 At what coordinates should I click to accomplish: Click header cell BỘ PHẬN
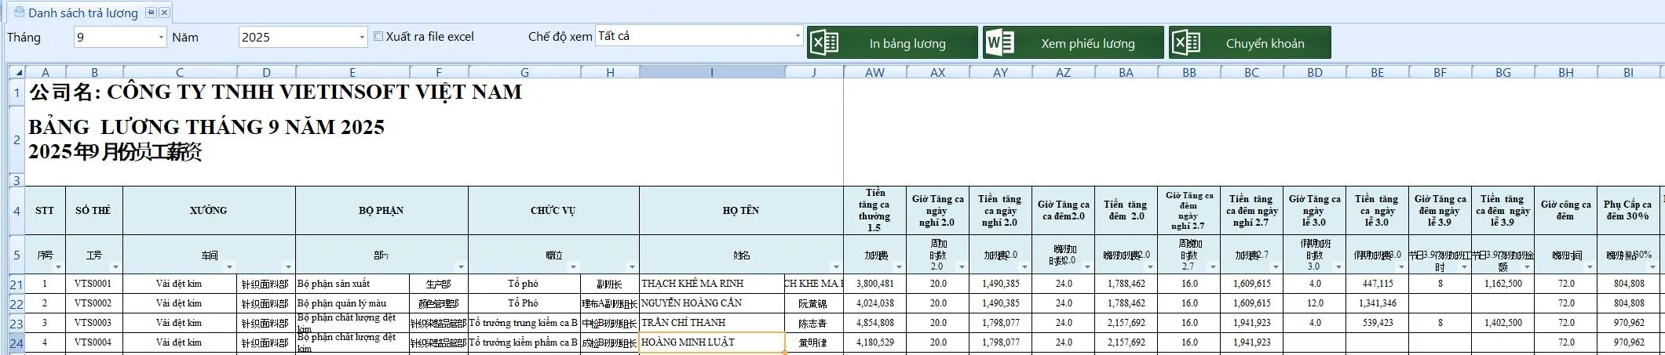click(382, 211)
